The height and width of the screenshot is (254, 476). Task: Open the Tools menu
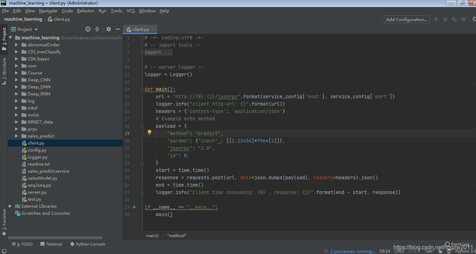[x=116, y=11]
